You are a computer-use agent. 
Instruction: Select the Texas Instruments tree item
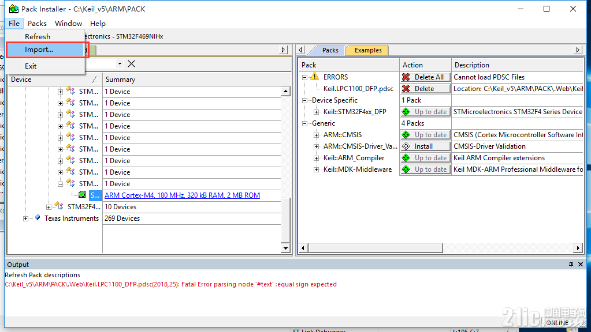click(72, 218)
